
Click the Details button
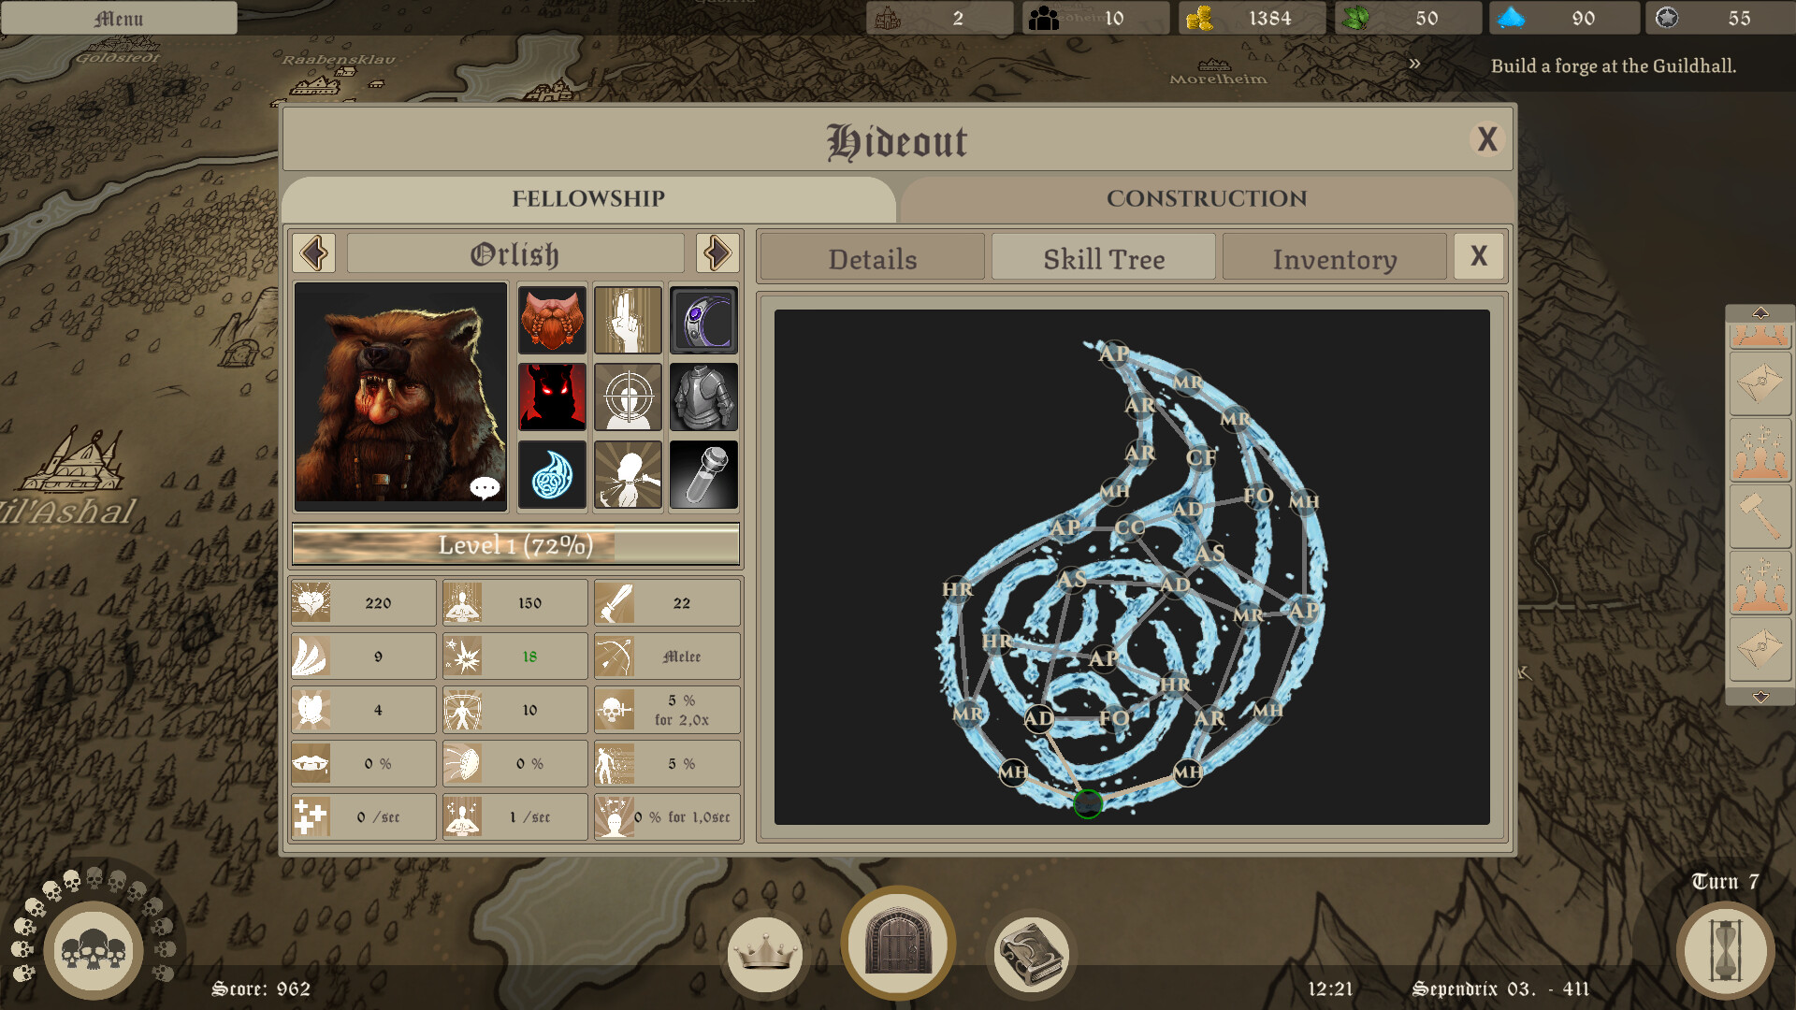click(x=871, y=258)
